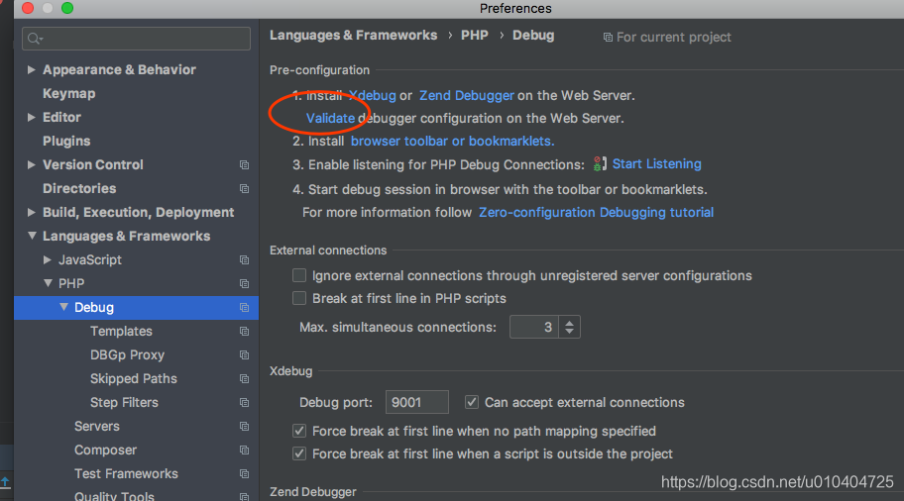Click the PHP breadcrumb in header
Viewport: 904px width, 501px height.
point(475,35)
